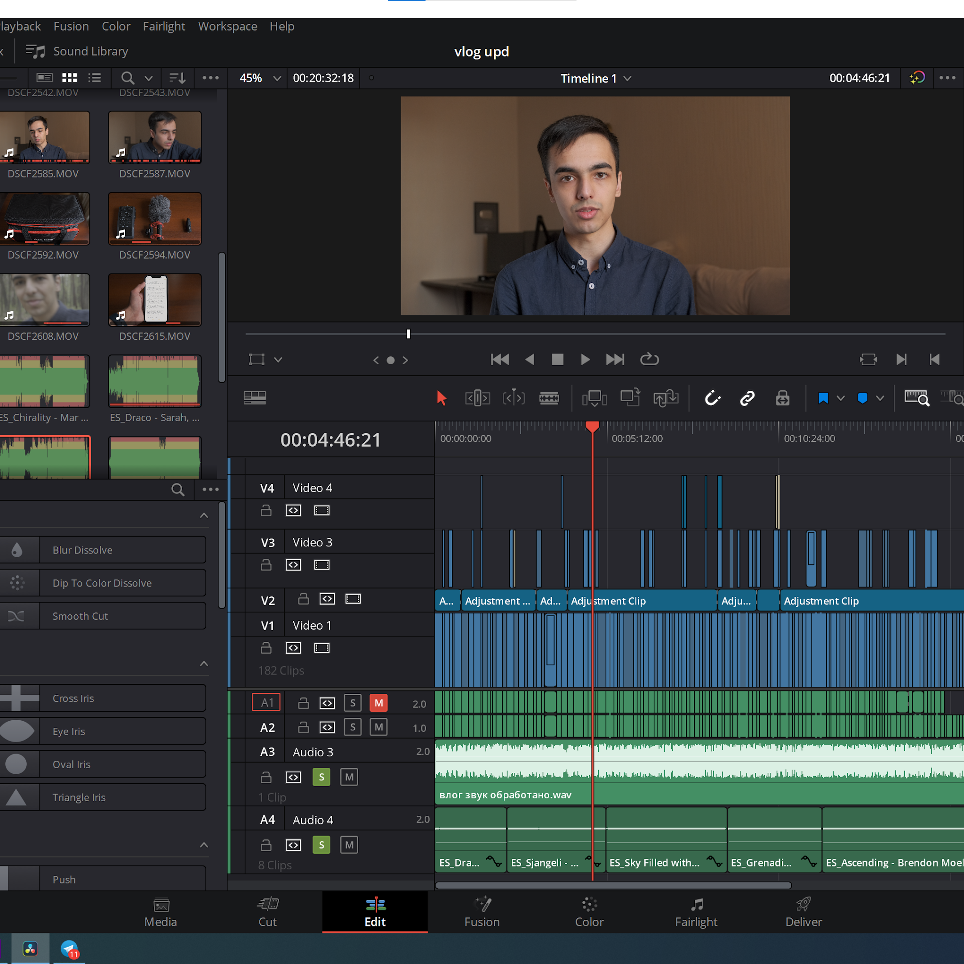Toggle linked selection chain icon

pyautogui.click(x=747, y=398)
